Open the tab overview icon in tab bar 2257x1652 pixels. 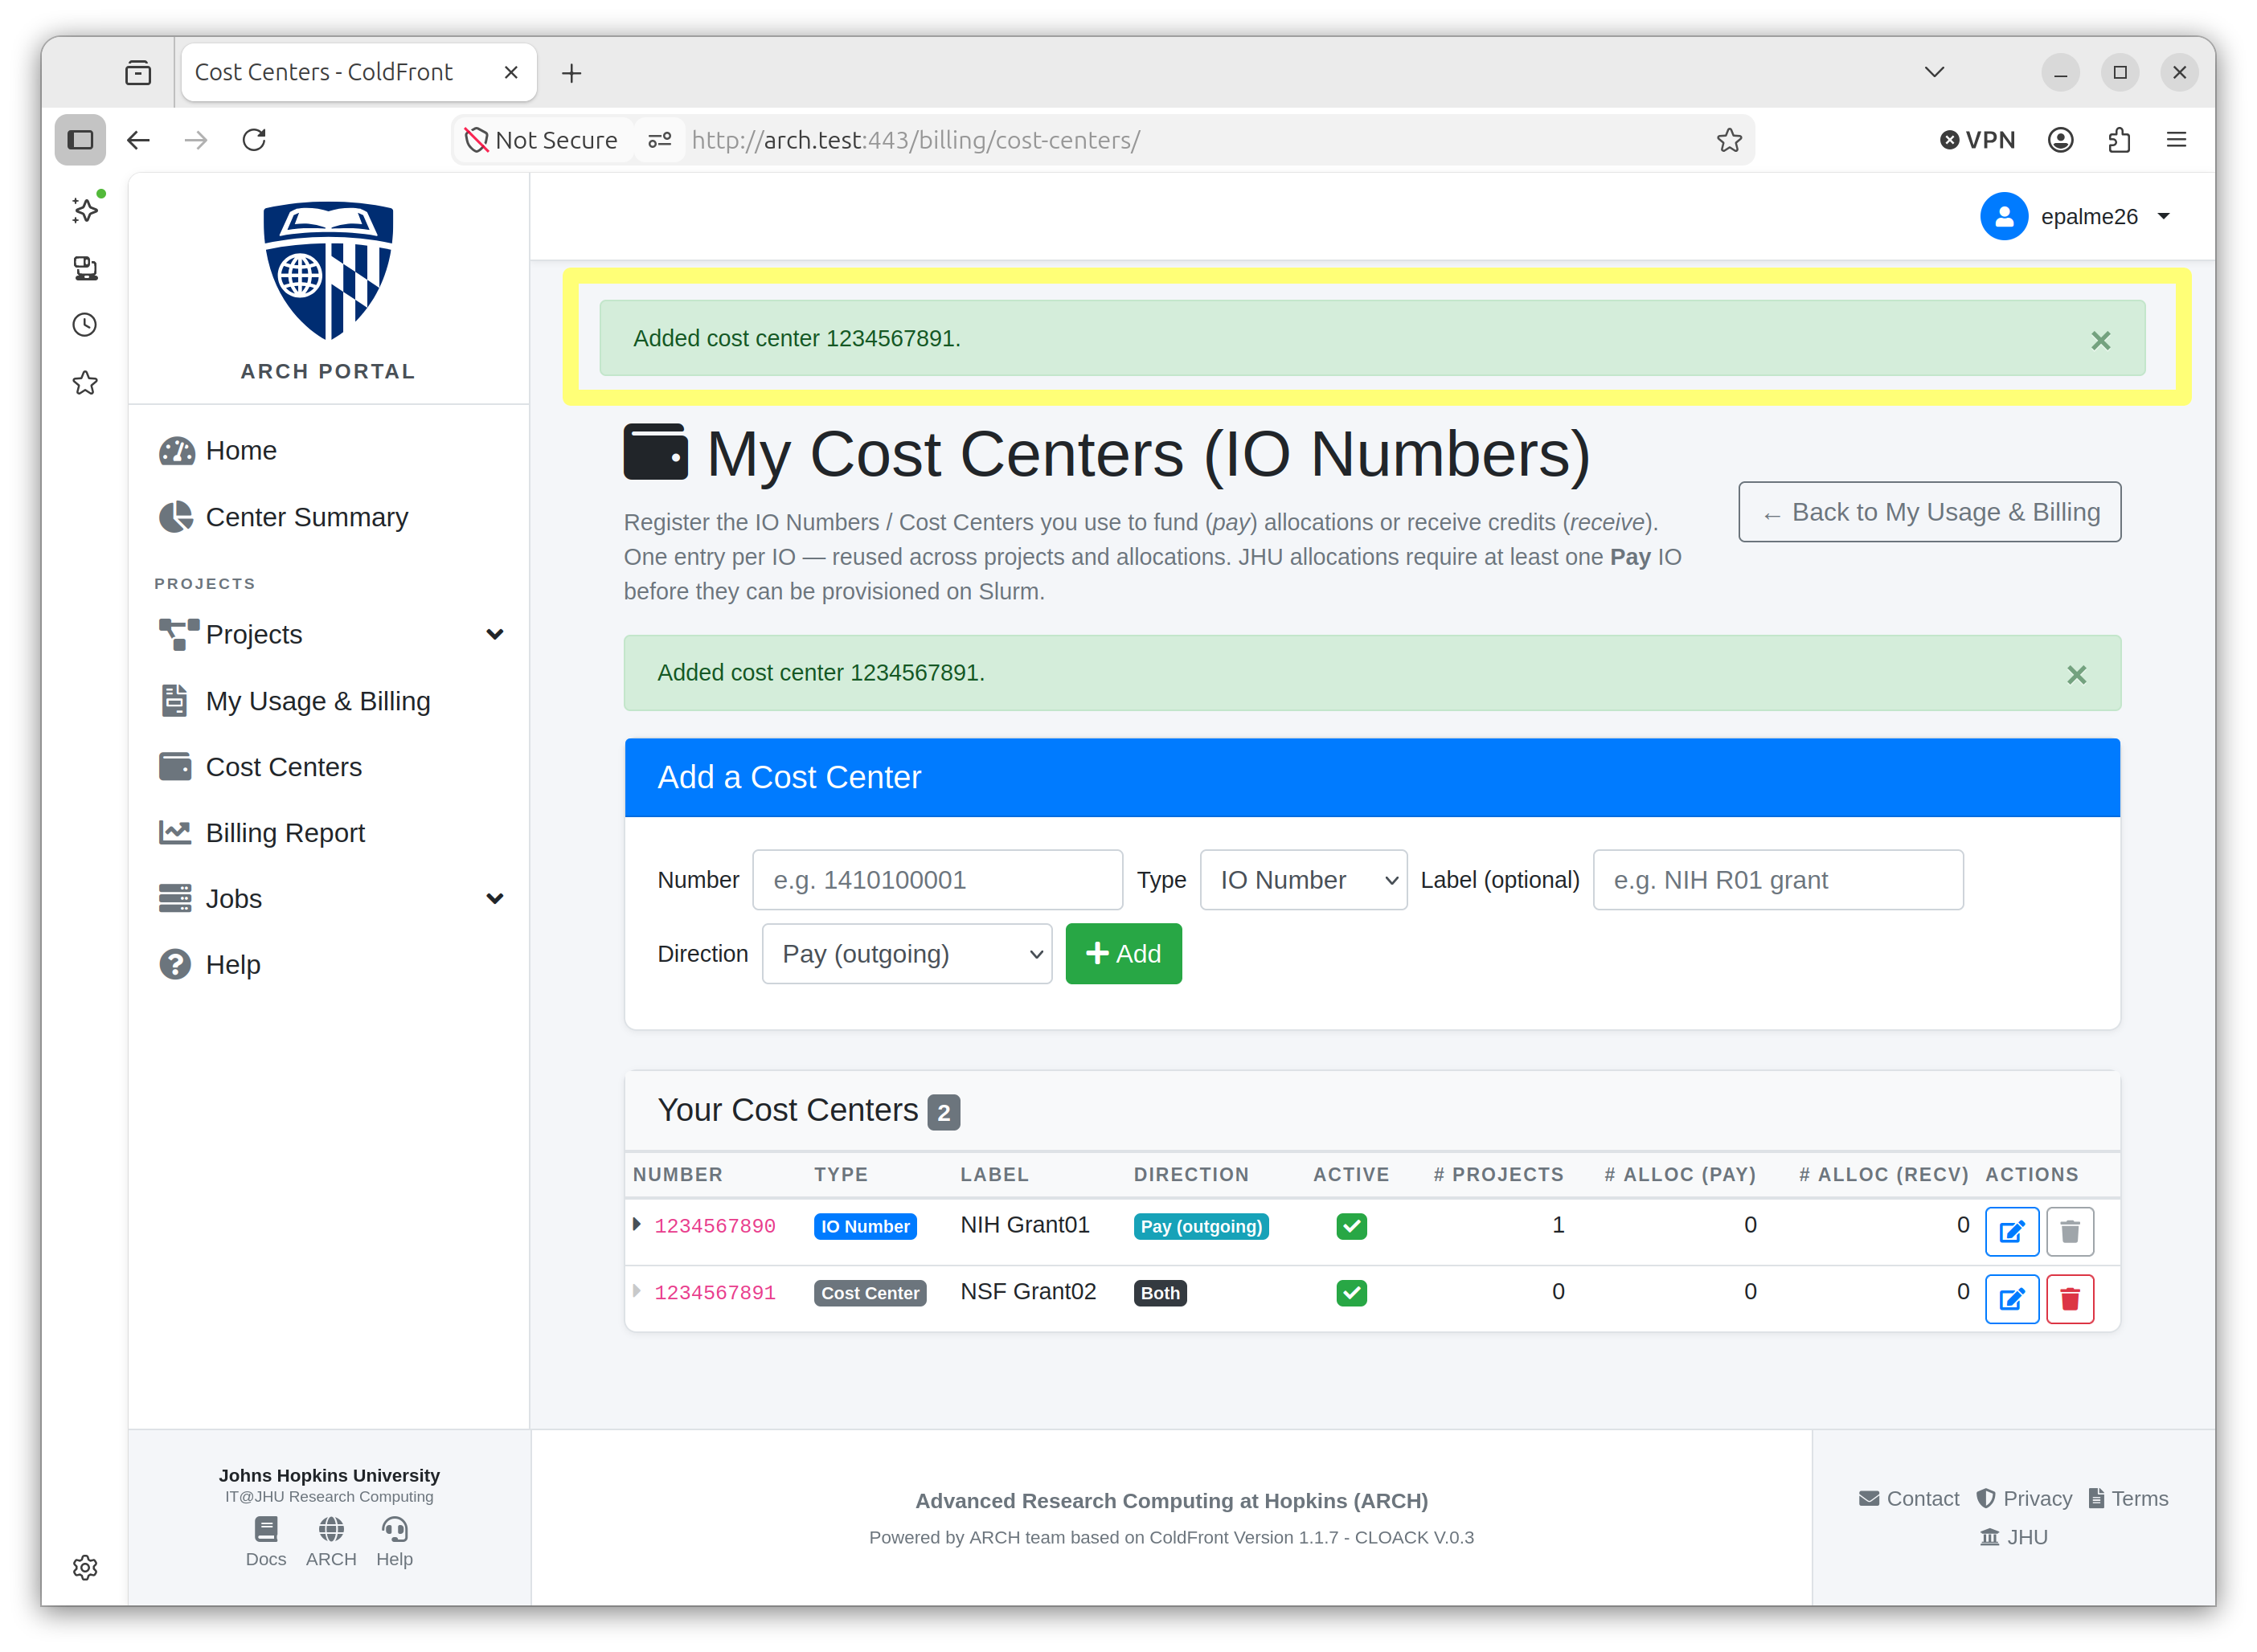click(138, 73)
